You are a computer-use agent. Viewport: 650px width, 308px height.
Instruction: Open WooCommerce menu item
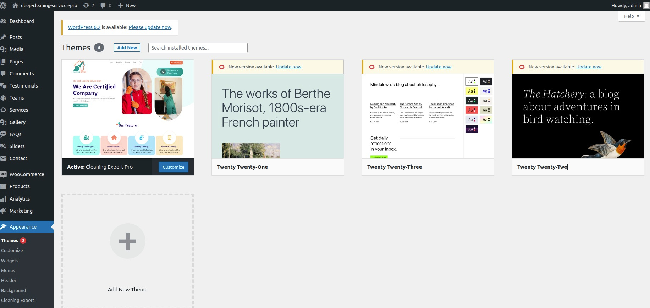[27, 174]
